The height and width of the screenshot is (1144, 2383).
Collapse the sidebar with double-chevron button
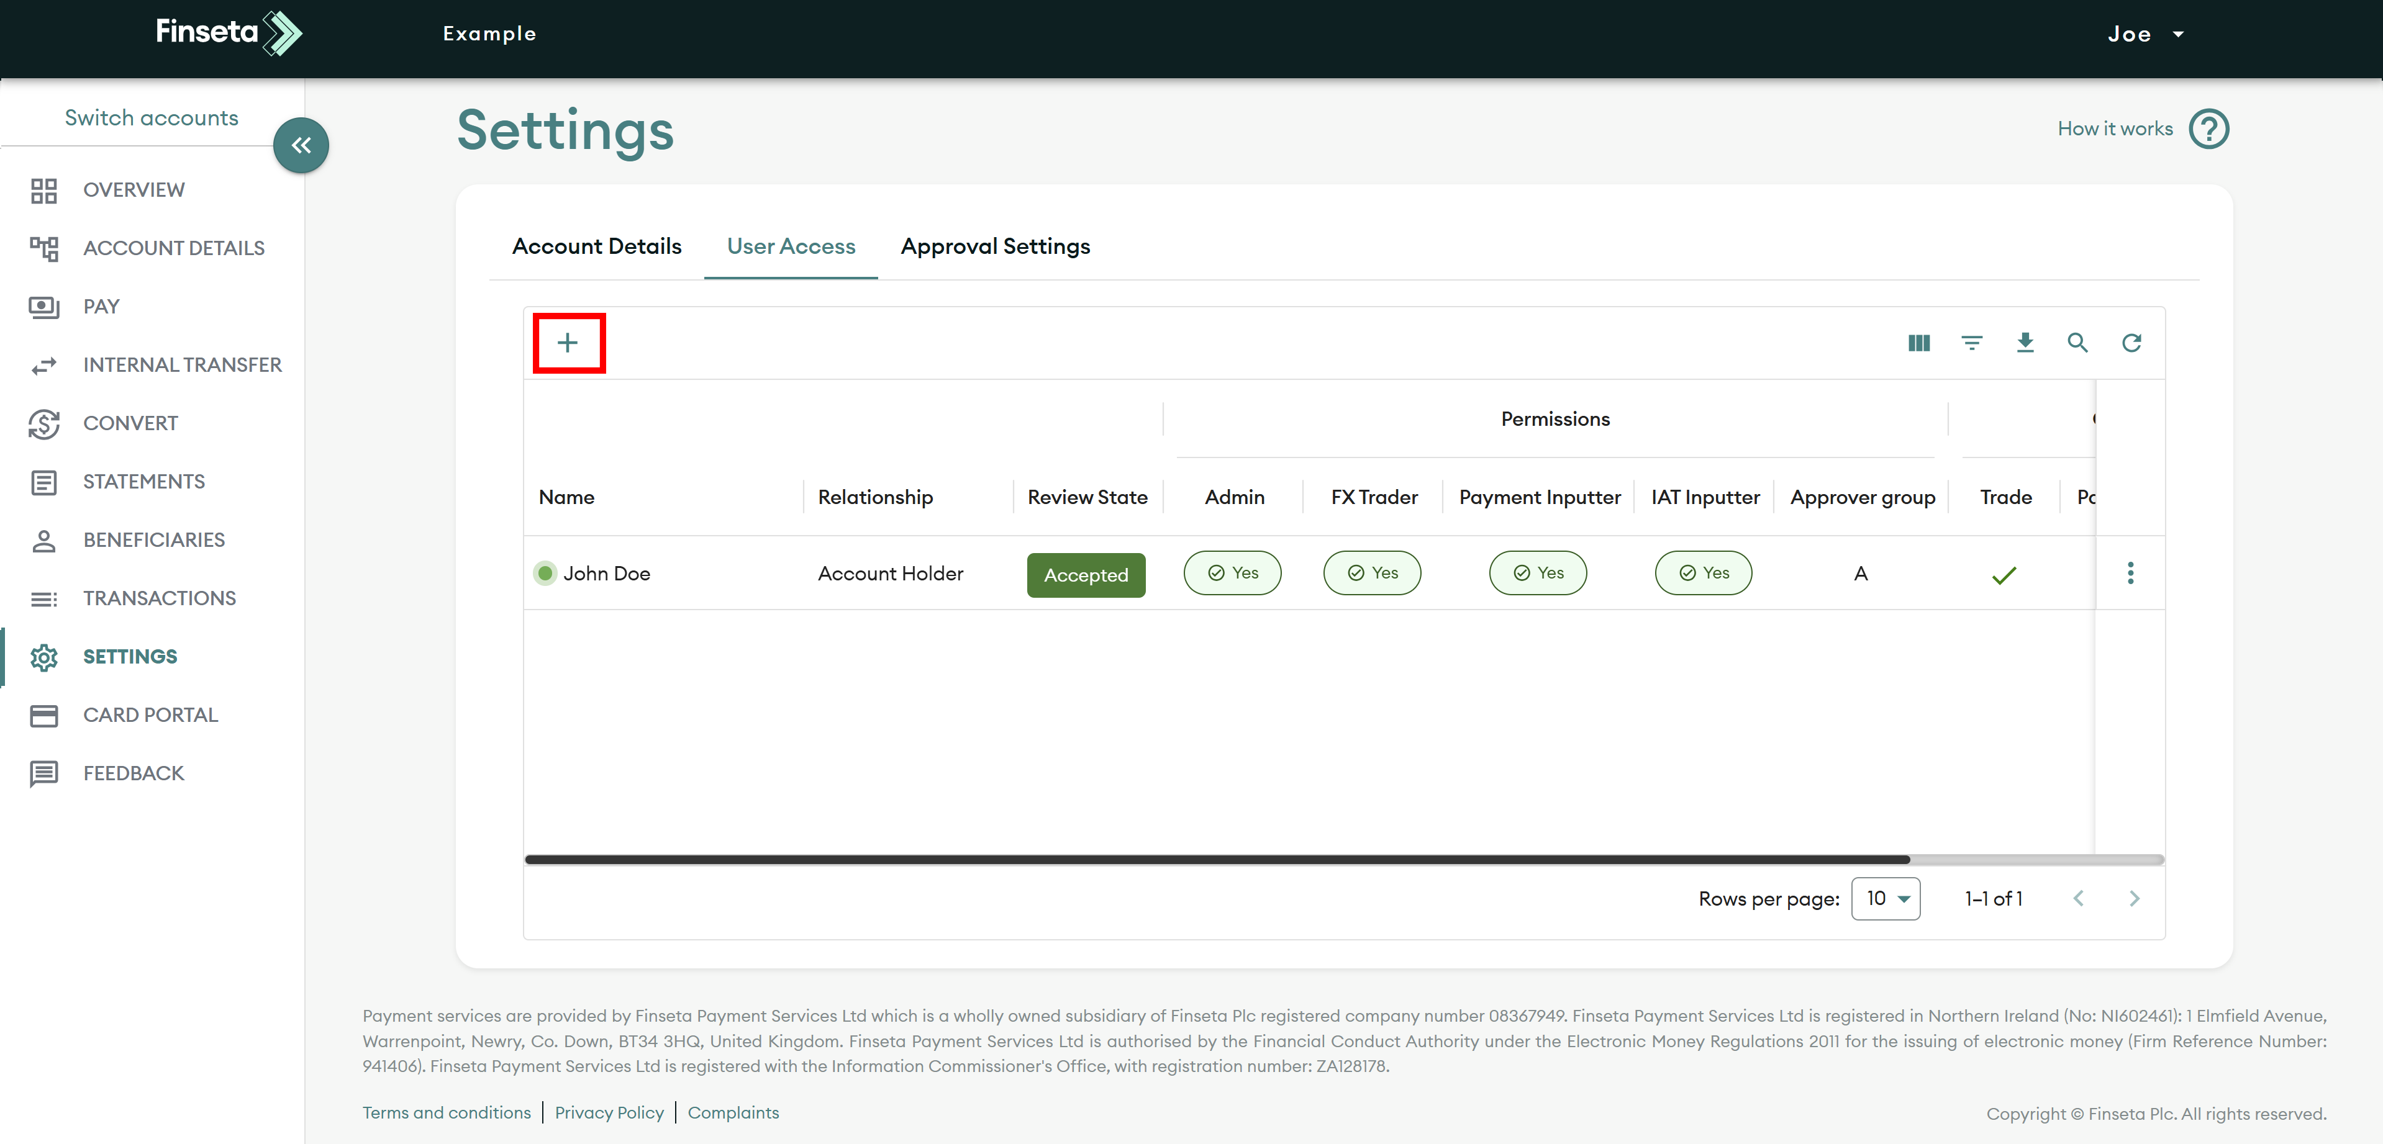pyautogui.click(x=301, y=145)
